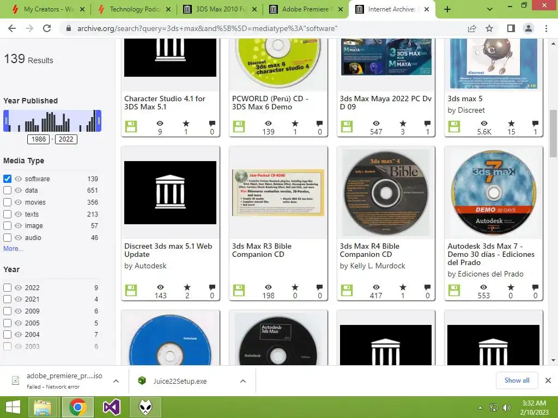Bookmark this page with the star icon
The height and width of the screenshot is (418, 558).
pos(489,28)
